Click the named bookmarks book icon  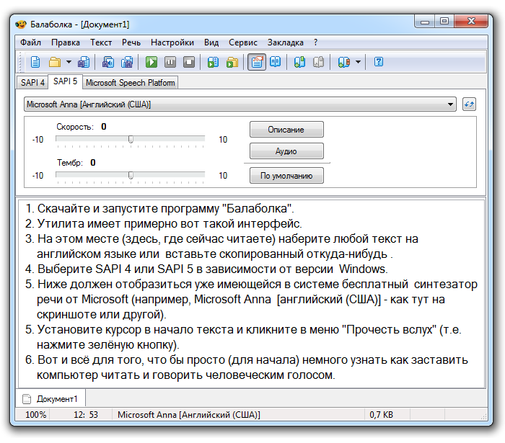(x=343, y=62)
